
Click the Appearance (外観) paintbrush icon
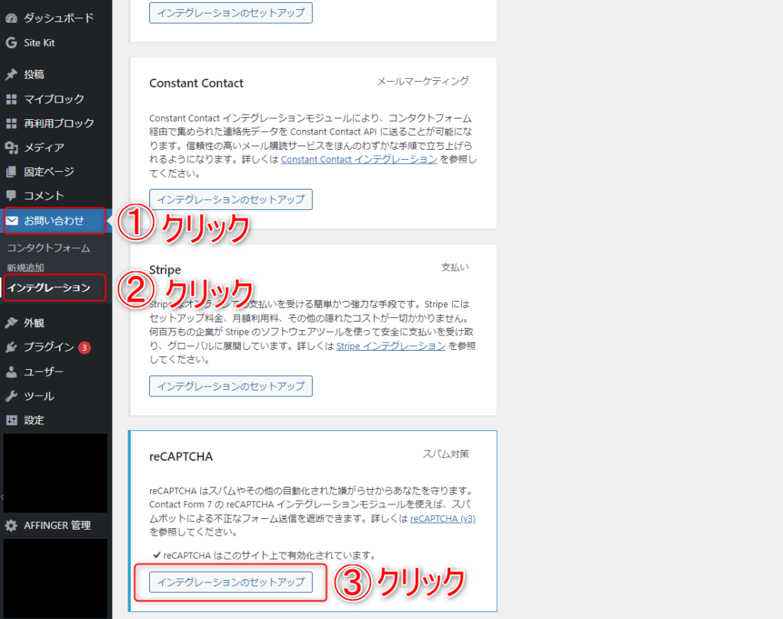pyautogui.click(x=11, y=322)
